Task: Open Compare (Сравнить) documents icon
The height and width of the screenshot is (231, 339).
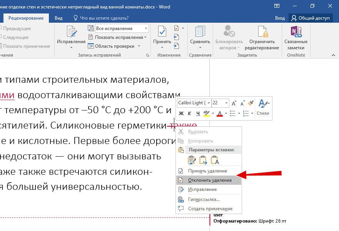Action: click(200, 32)
